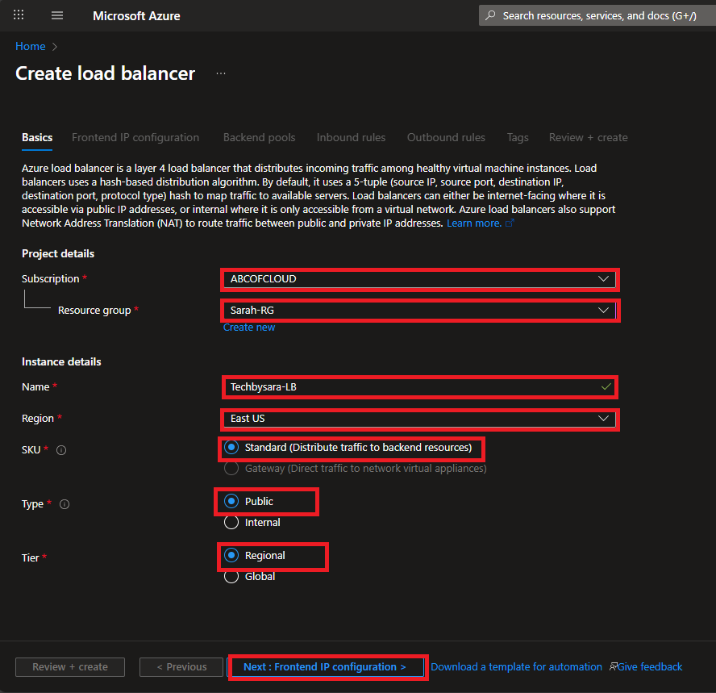Viewport: 716px width, 693px height.
Task: Open the Resource group dropdown
Action: click(x=419, y=311)
